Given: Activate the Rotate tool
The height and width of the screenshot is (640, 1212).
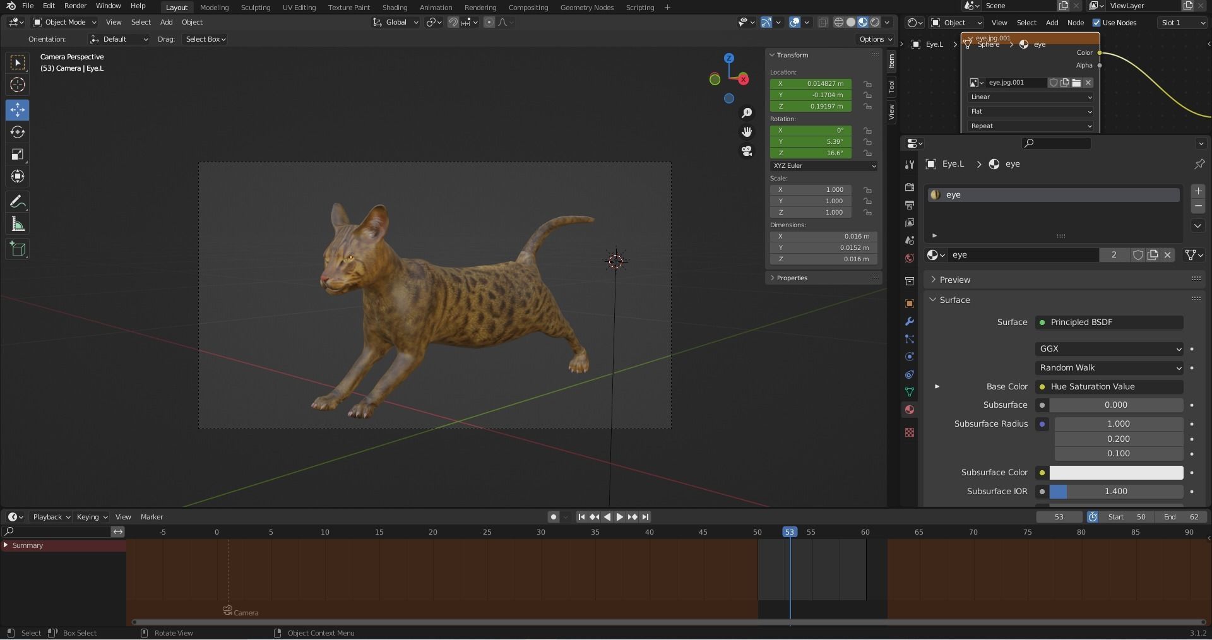Looking at the screenshot, I should click(x=18, y=132).
